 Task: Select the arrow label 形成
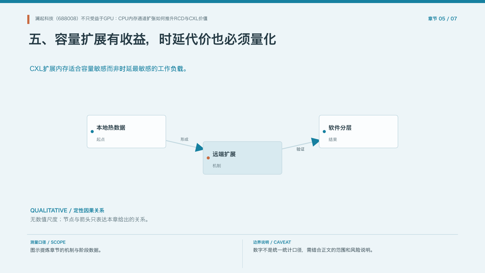click(x=184, y=140)
